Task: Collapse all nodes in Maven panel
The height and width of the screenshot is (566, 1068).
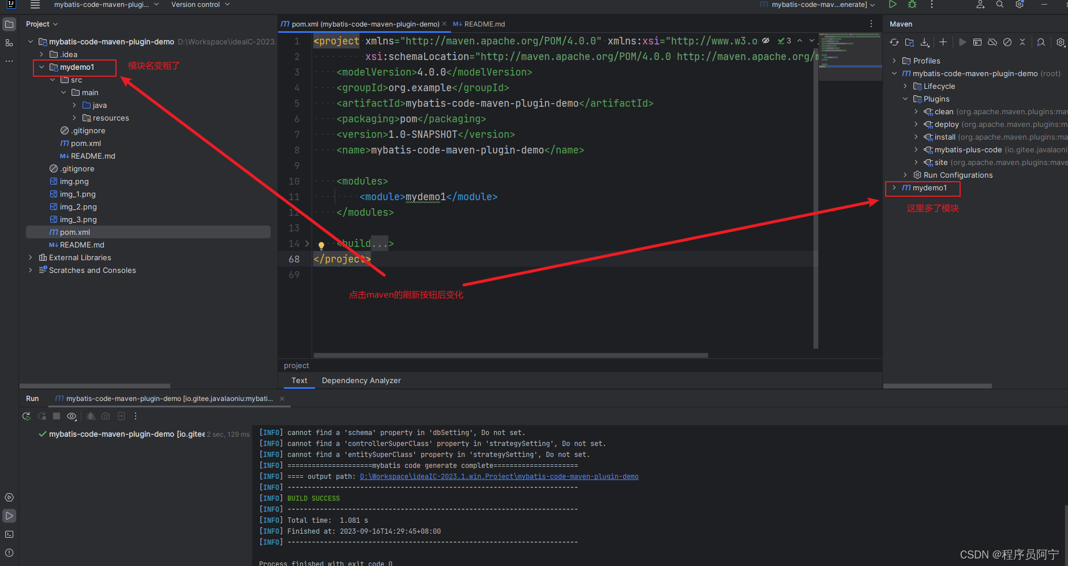Action: (x=1022, y=42)
